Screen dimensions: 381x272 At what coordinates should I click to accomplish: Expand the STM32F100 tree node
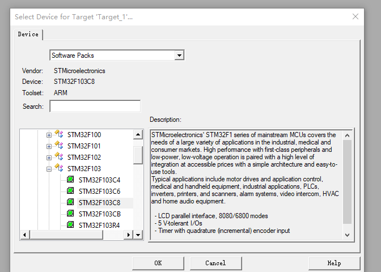[49, 135]
